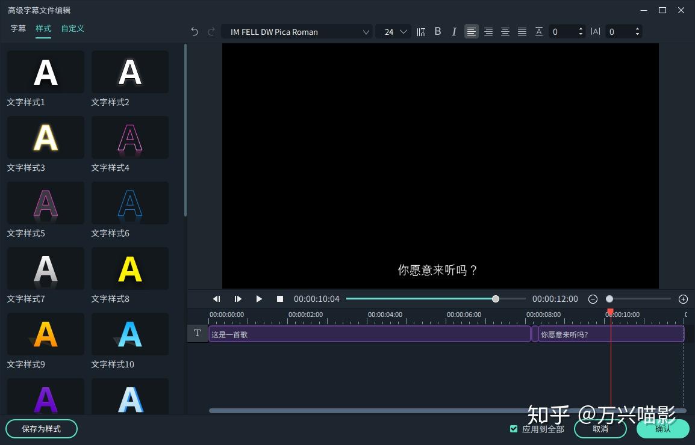
Task: Apply 文字样式9 orange preset
Action: pyautogui.click(x=46, y=334)
